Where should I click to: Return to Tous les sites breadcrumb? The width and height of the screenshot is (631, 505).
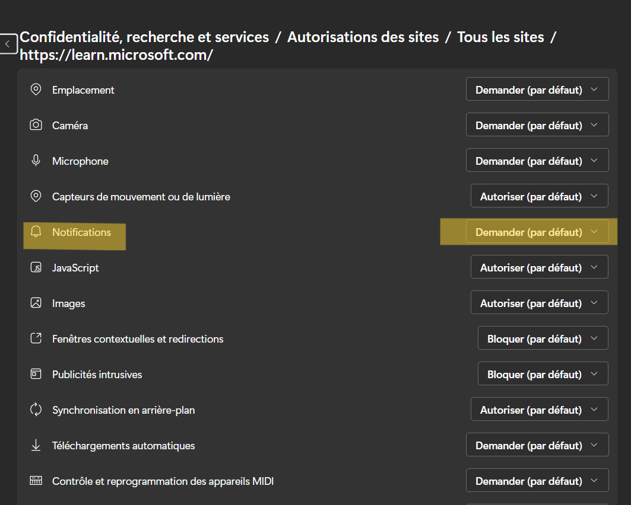pos(500,37)
